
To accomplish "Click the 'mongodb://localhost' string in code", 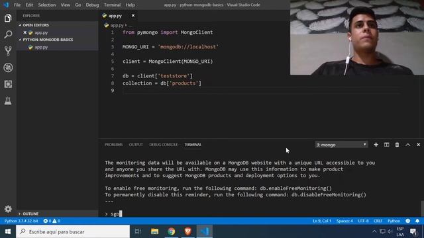I will 188,47.
